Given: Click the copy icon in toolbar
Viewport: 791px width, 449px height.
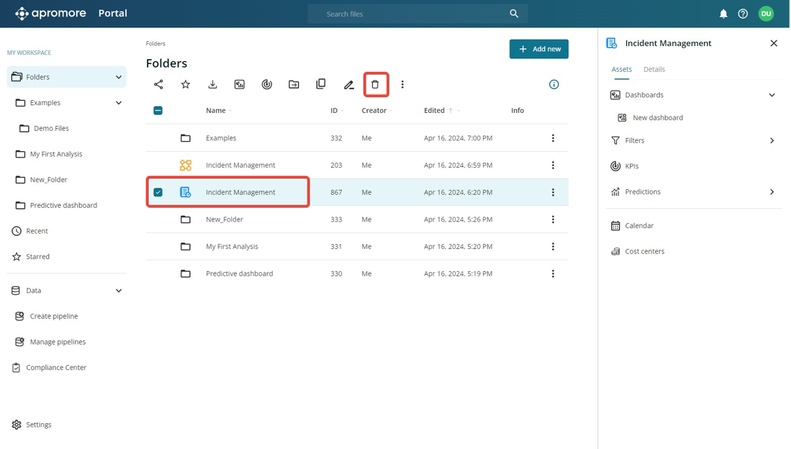Looking at the screenshot, I should click(321, 84).
